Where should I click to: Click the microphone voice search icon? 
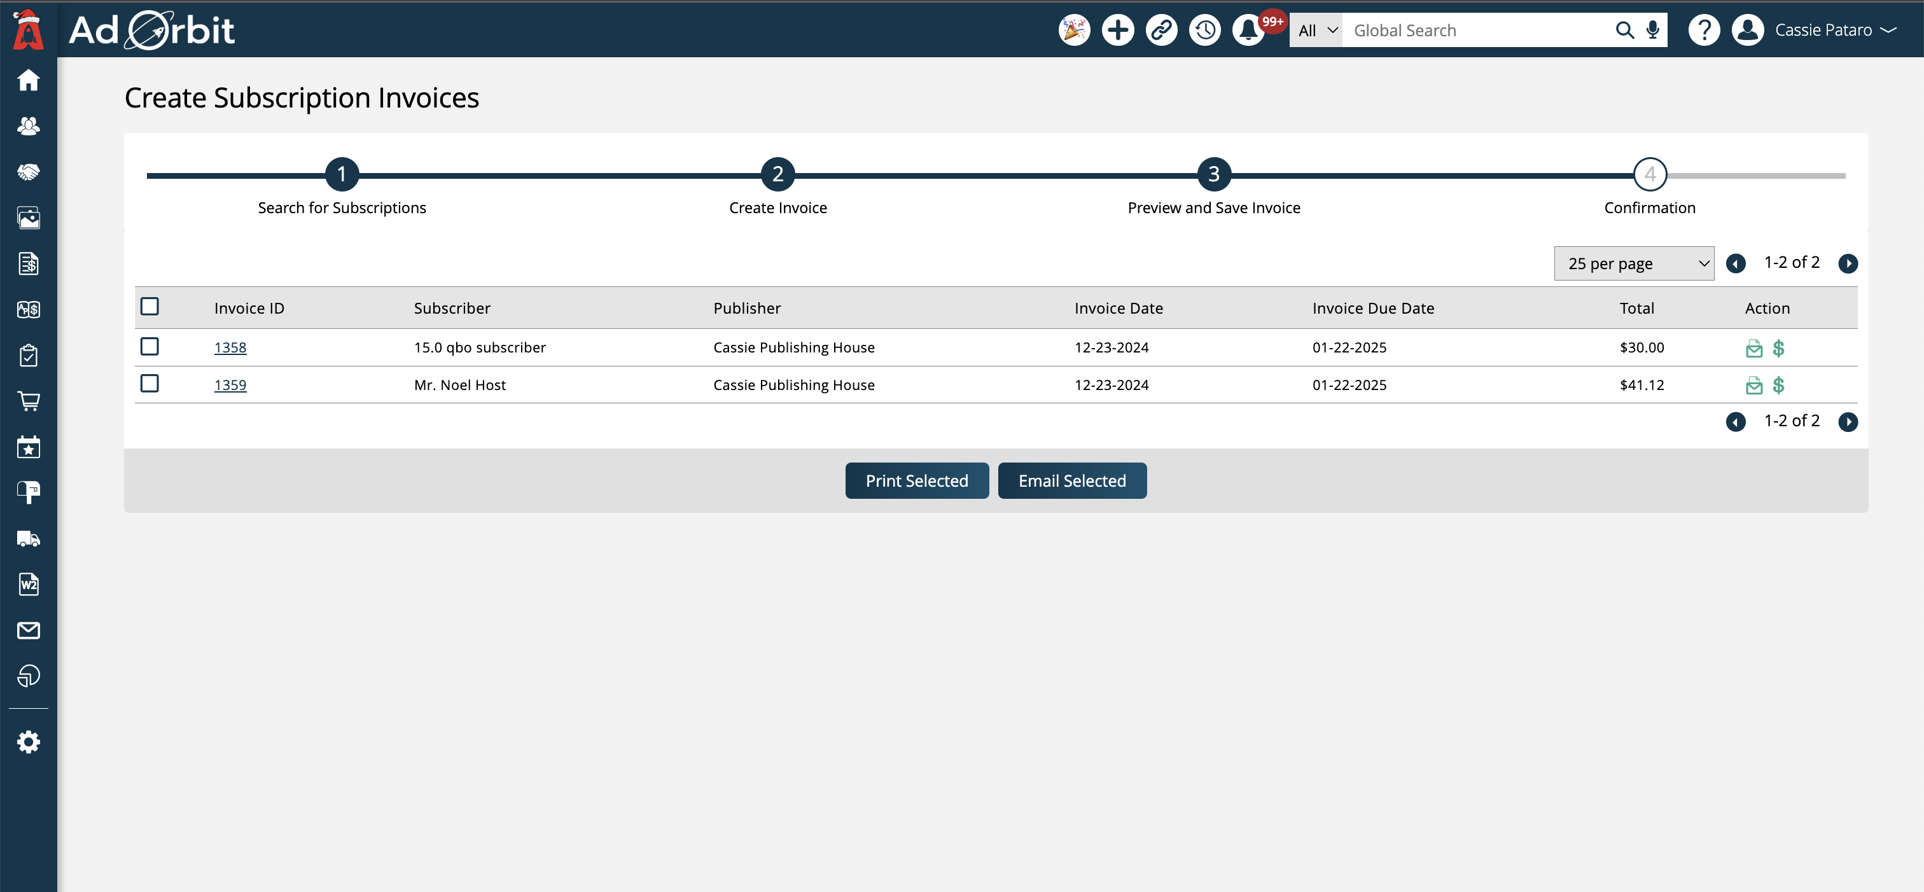1653,31
